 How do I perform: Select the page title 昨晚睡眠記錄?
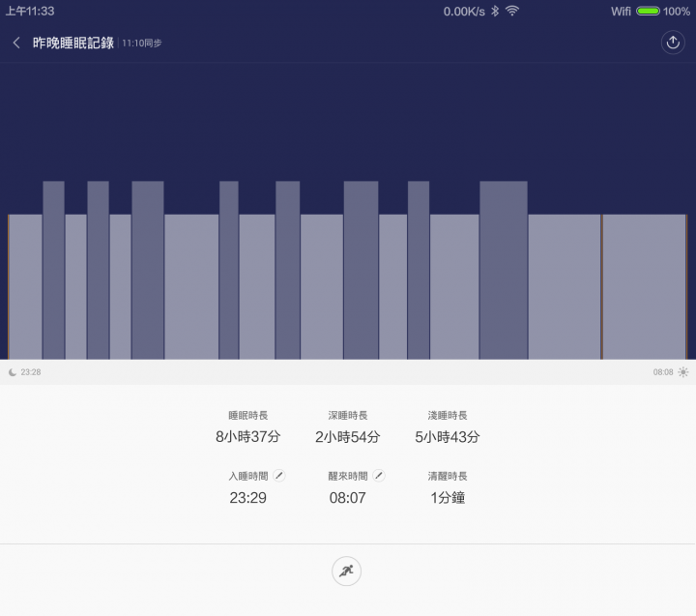73,44
